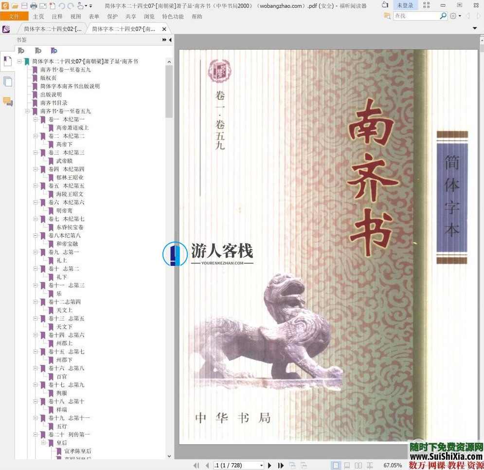This screenshot has height=470, width=484.
Task: Open the Print dialog icon
Action: pyautogui.click(x=34, y=5)
